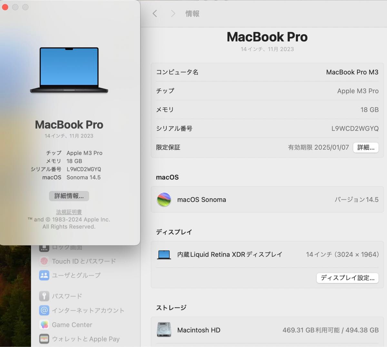The image size is (387, 347).
Task: Click the MacBook Pro heading in the 情報 pane
Action: (267, 37)
